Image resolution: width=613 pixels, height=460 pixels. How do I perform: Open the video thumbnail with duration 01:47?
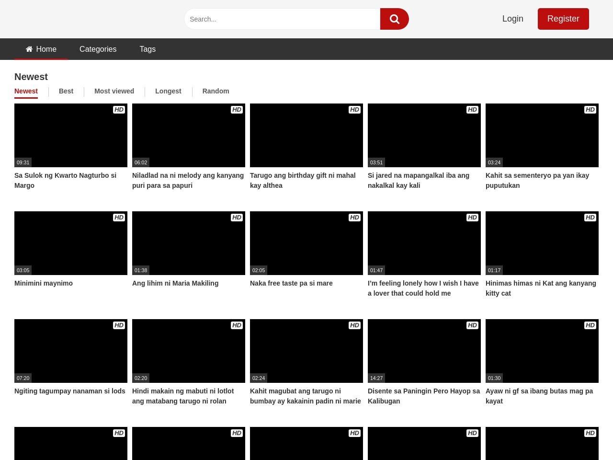[424, 243]
